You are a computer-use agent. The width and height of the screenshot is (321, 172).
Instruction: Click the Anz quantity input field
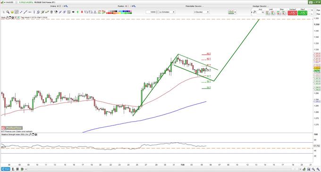(x=261, y=12)
